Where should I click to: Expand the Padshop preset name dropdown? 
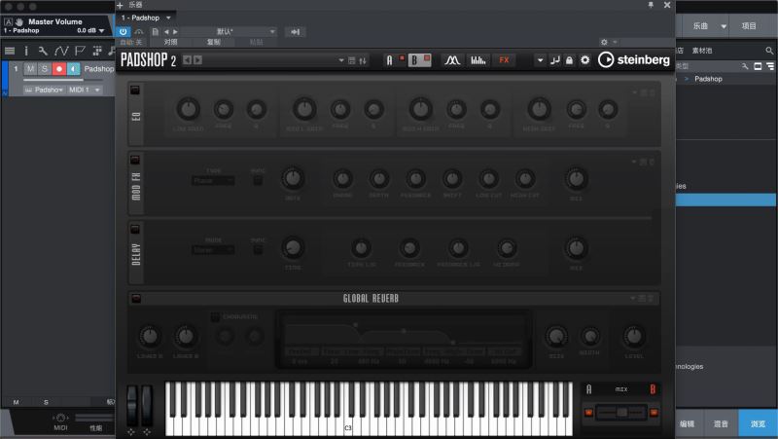click(341, 60)
